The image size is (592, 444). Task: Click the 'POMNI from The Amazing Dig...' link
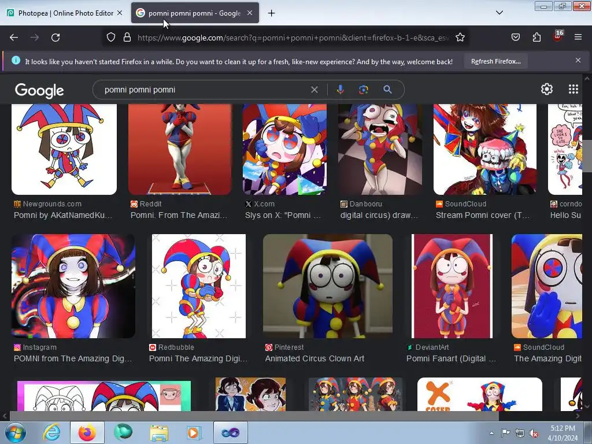(x=73, y=358)
